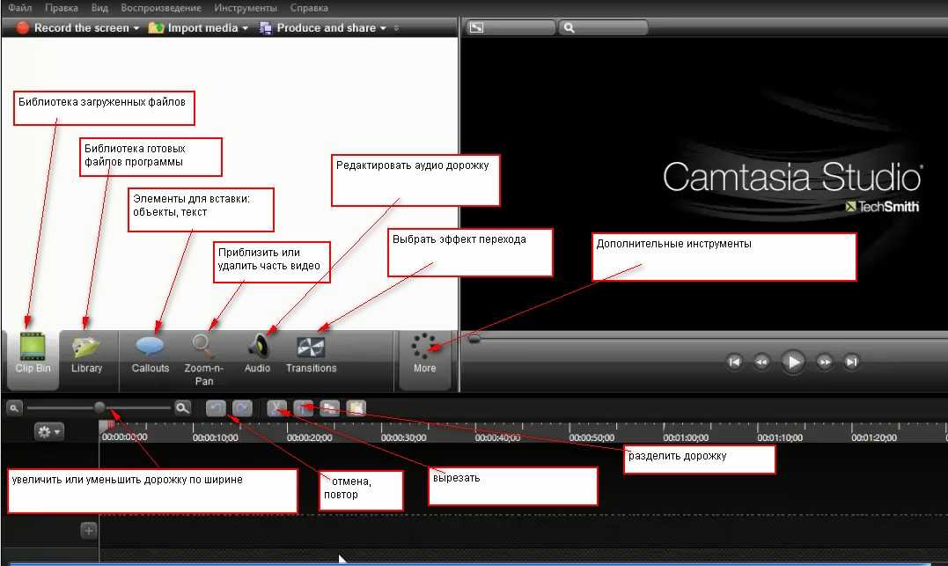Open the Вид menu
The height and width of the screenshot is (566, 948).
coord(99,8)
